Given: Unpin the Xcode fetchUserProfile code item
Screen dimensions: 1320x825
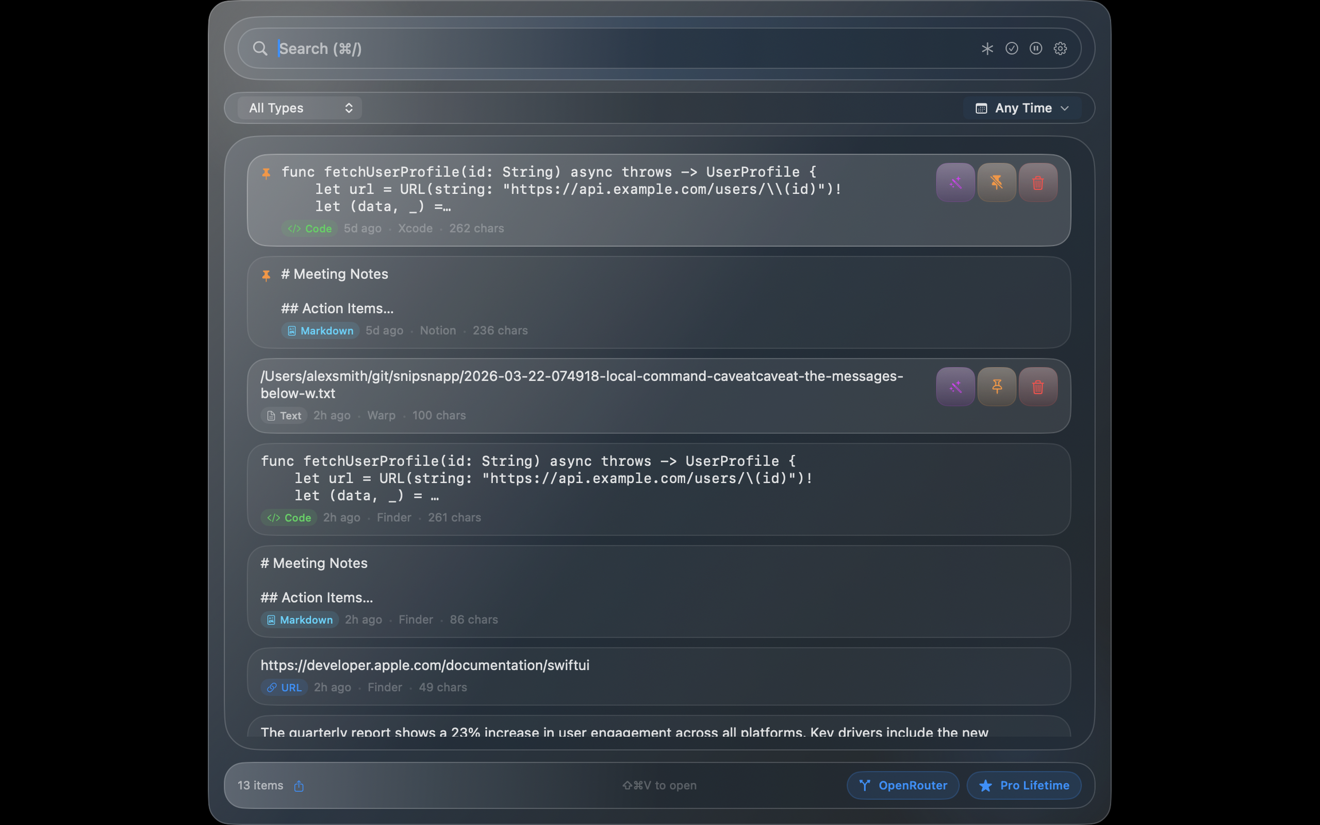Looking at the screenshot, I should coord(997,183).
